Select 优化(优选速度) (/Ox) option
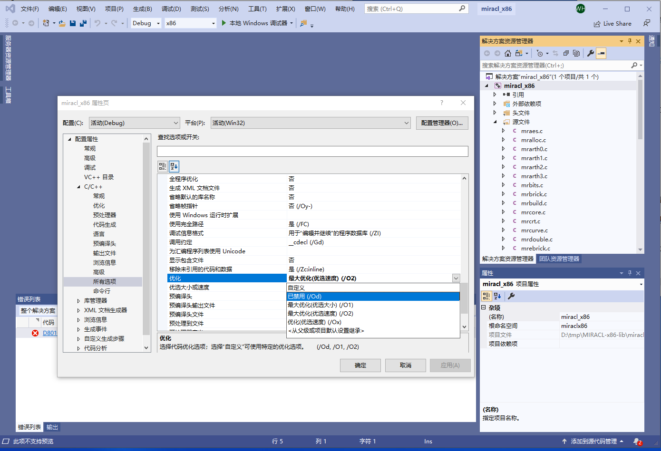Viewport: 661px width, 451px height. [373, 322]
